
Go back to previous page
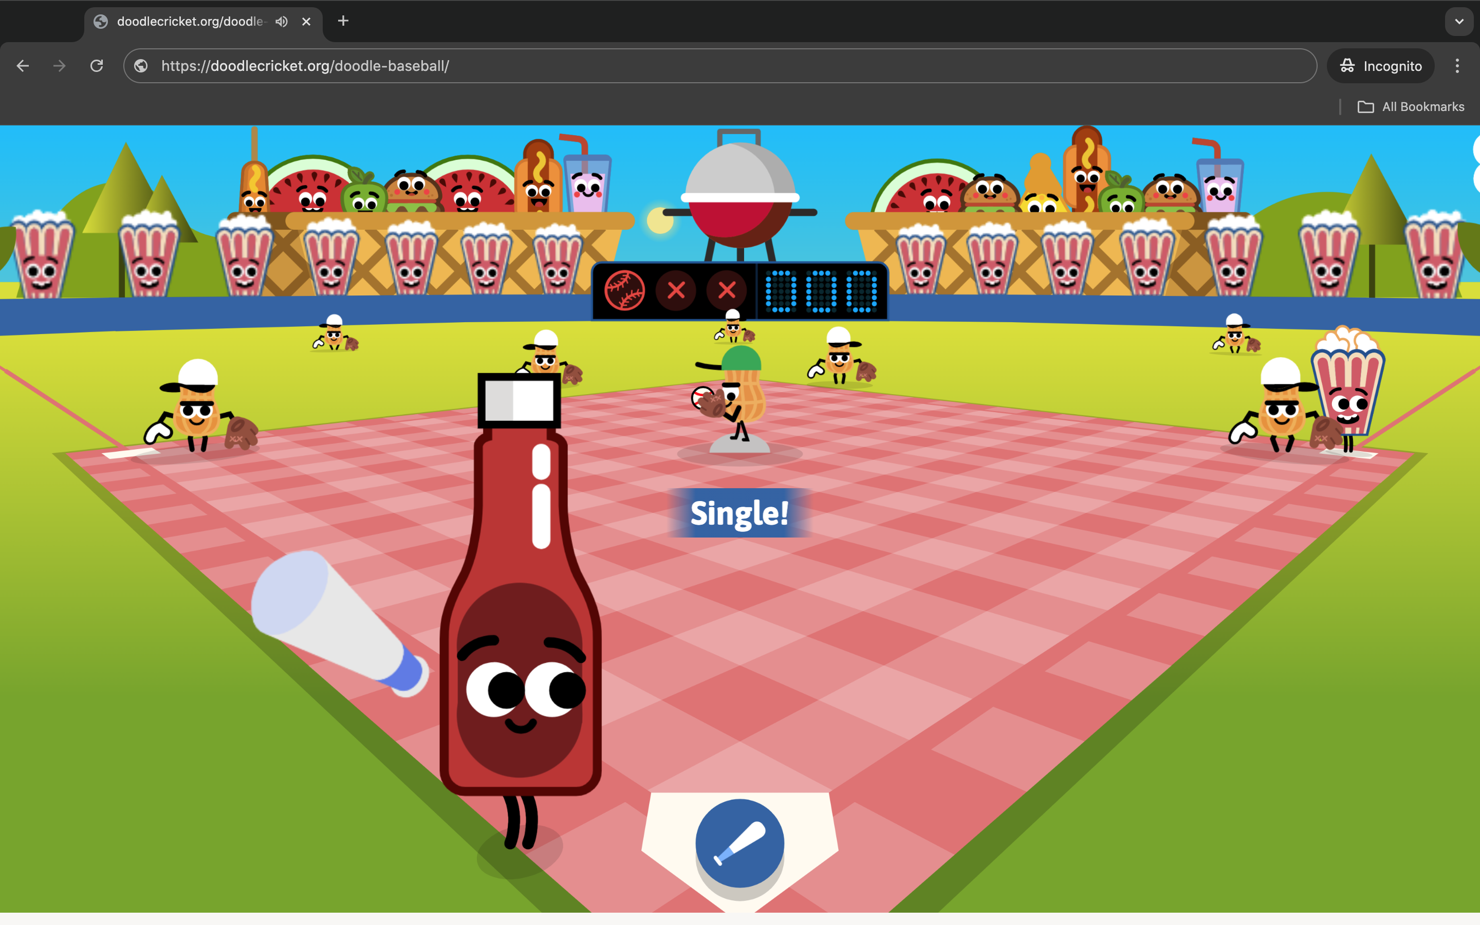pyautogui.click(x=23, y=65)
